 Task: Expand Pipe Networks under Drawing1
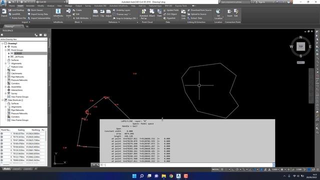[x=5, y=76]
